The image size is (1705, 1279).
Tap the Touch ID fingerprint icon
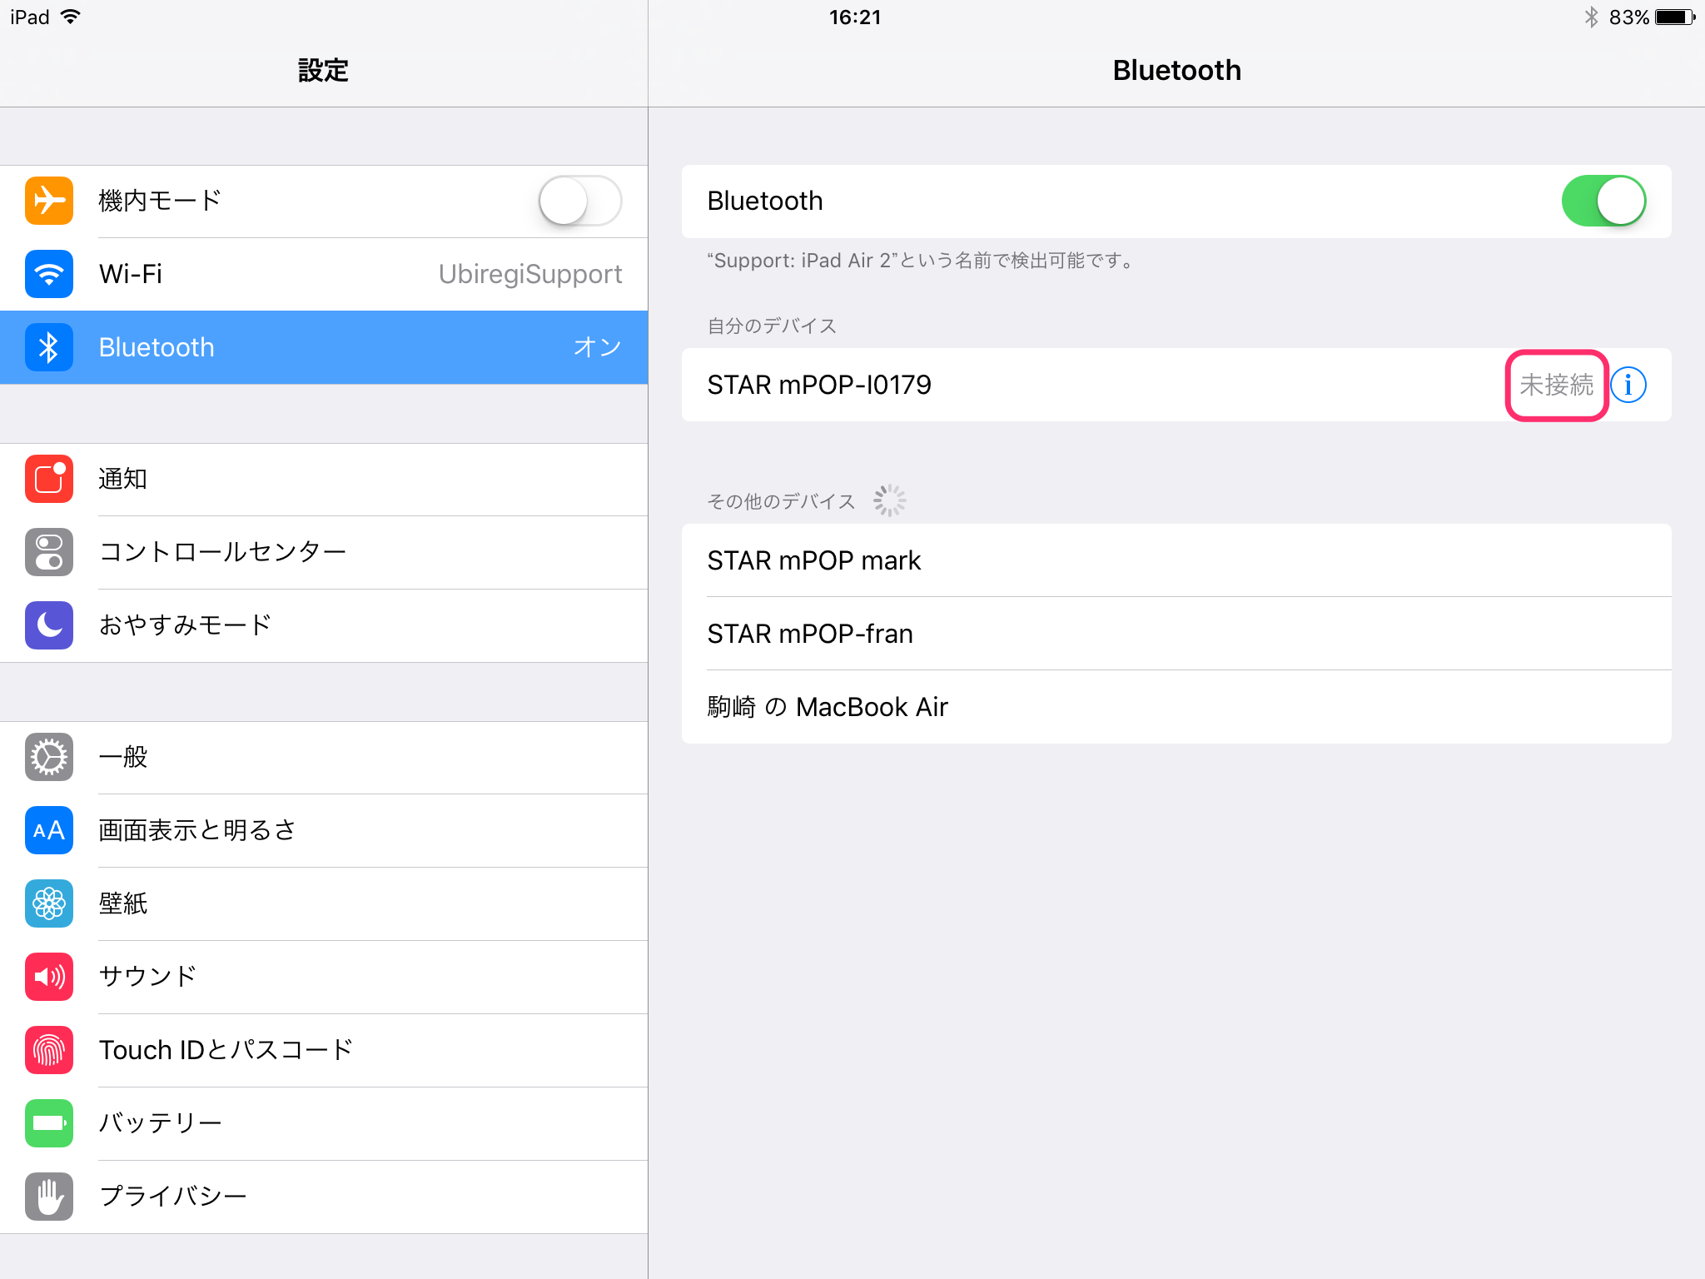[x=49, y=1050]
